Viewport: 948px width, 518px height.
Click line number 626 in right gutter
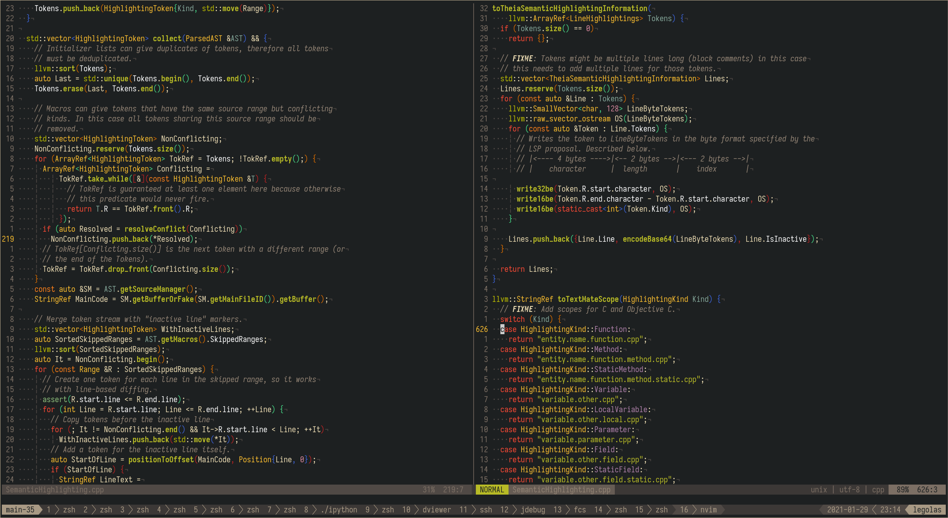pyautogui.click(x=482, y=329)
